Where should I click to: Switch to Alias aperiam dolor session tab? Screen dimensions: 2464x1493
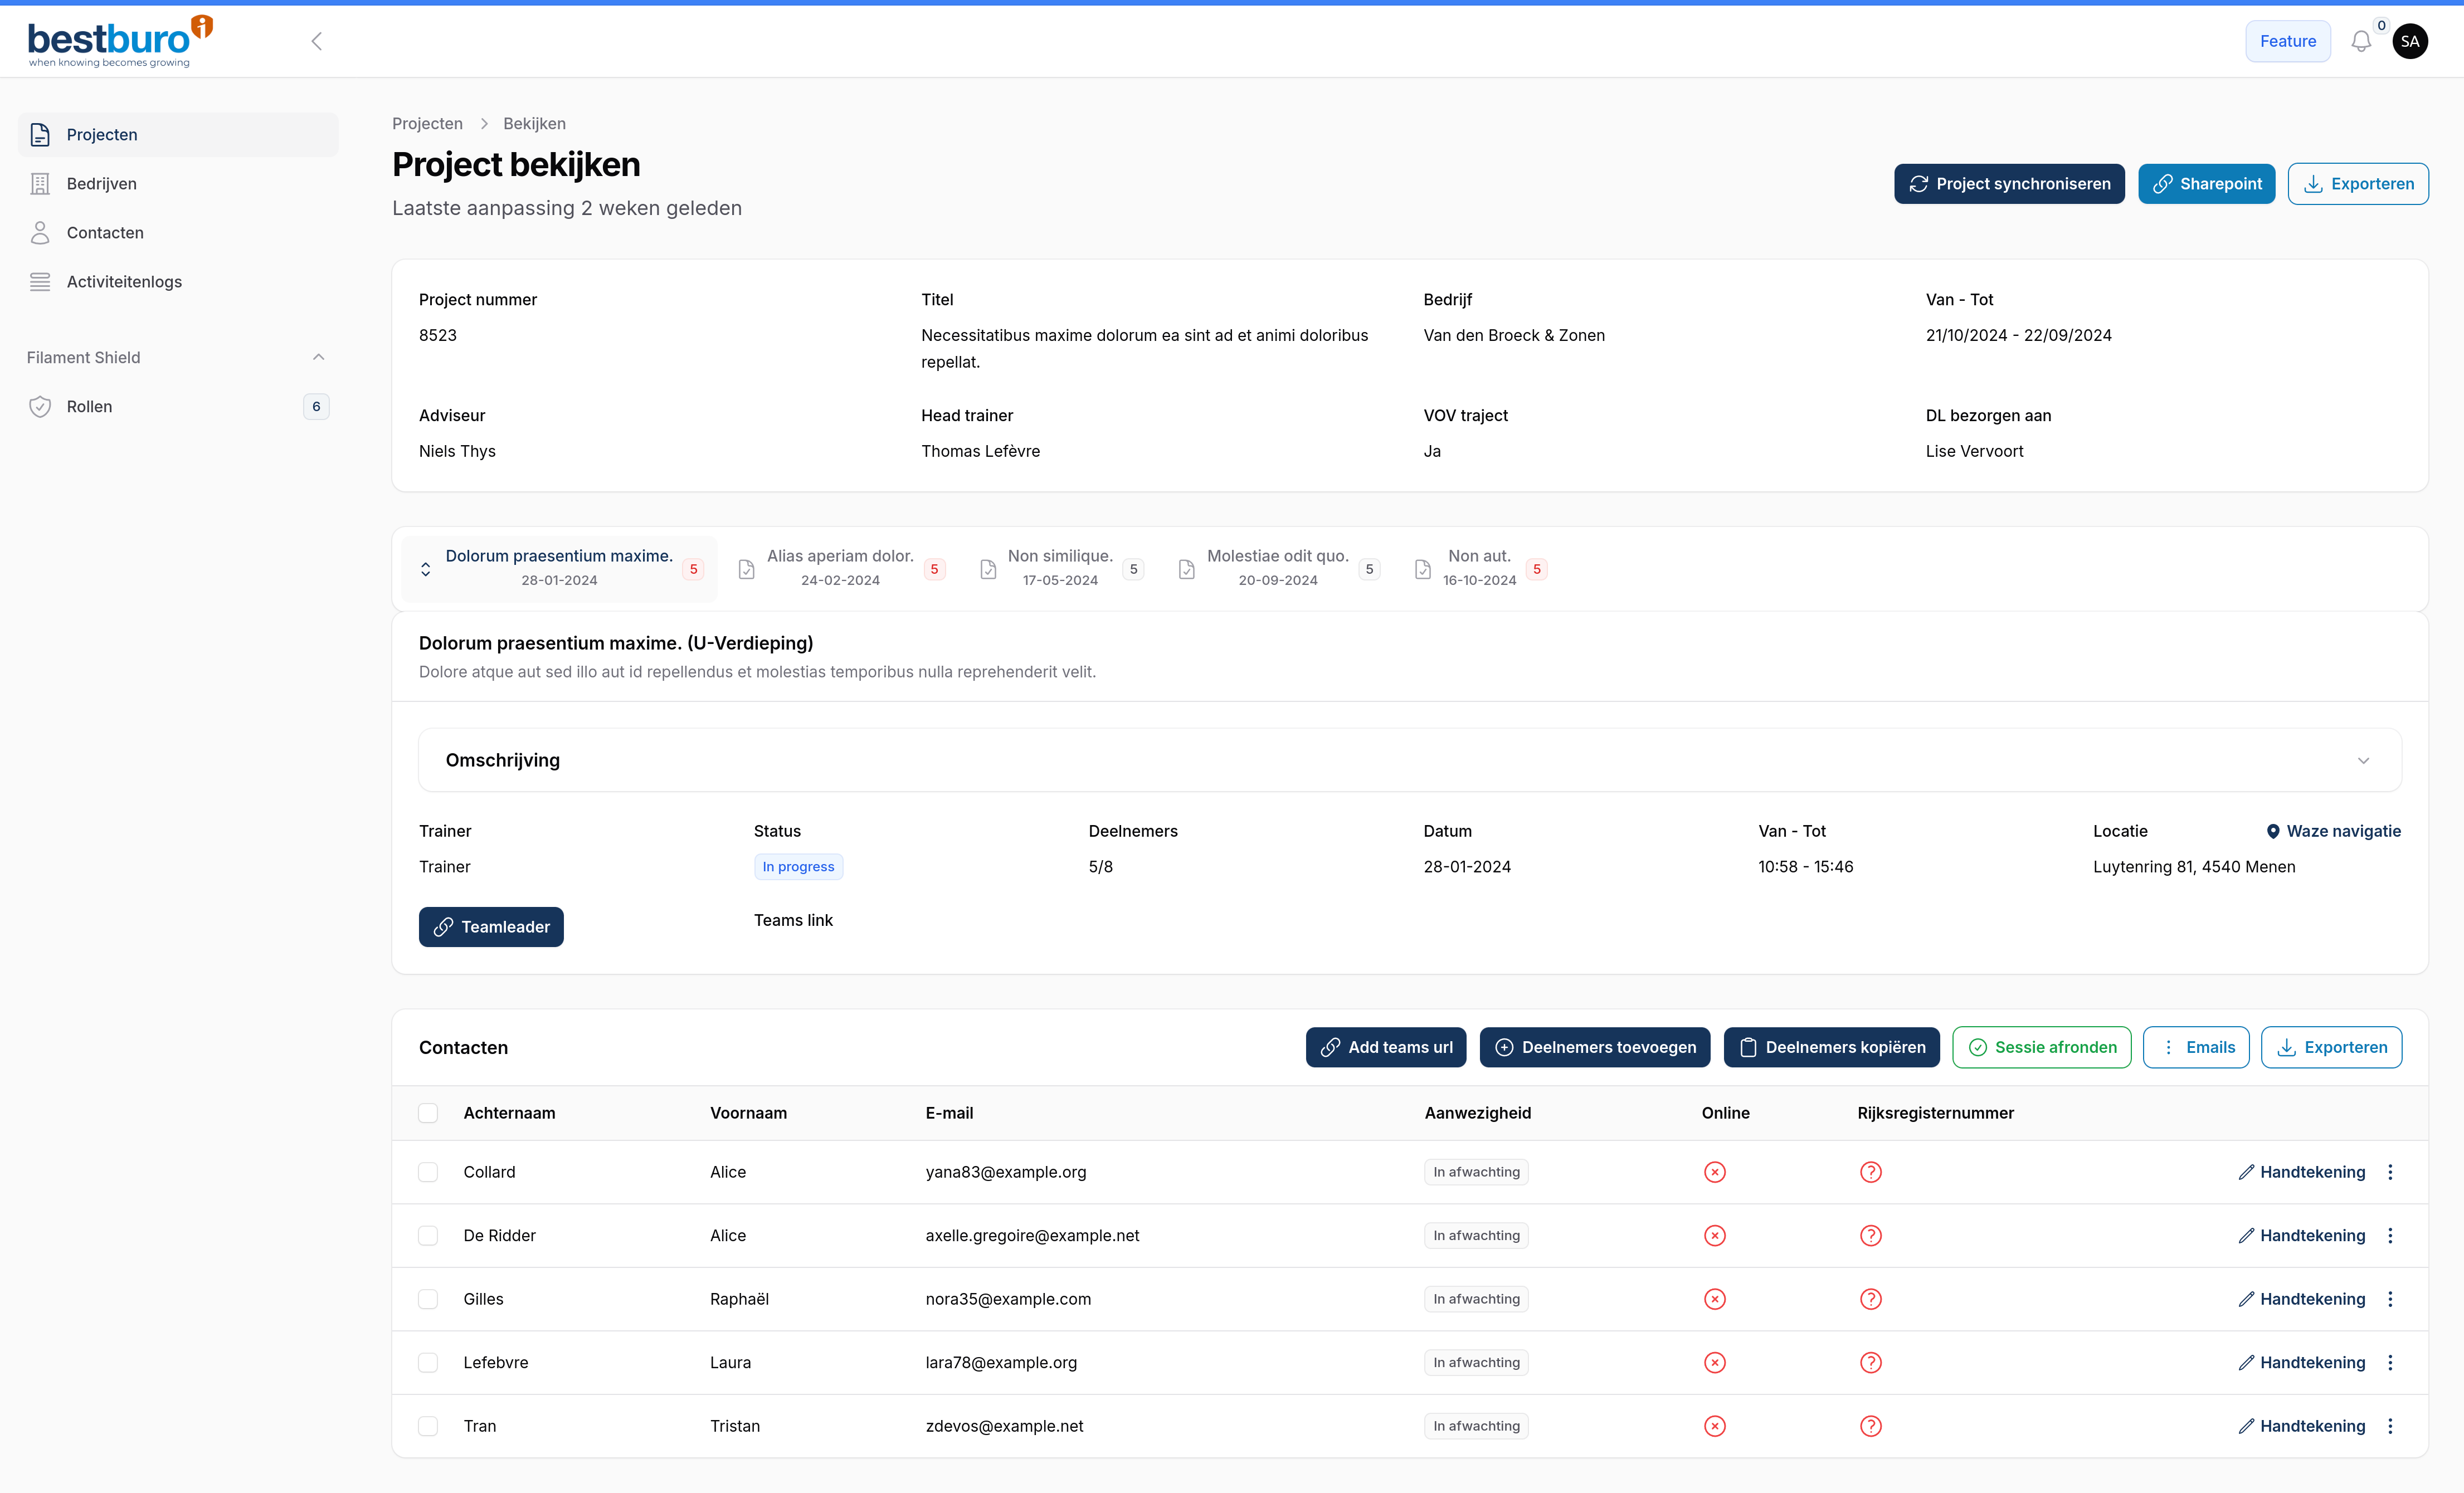840,568
